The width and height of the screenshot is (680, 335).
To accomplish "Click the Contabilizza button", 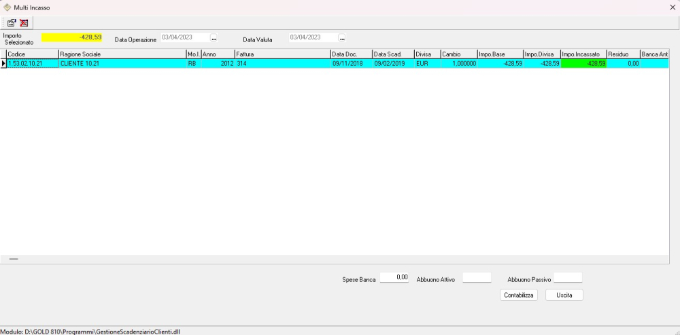I will 519,295.
